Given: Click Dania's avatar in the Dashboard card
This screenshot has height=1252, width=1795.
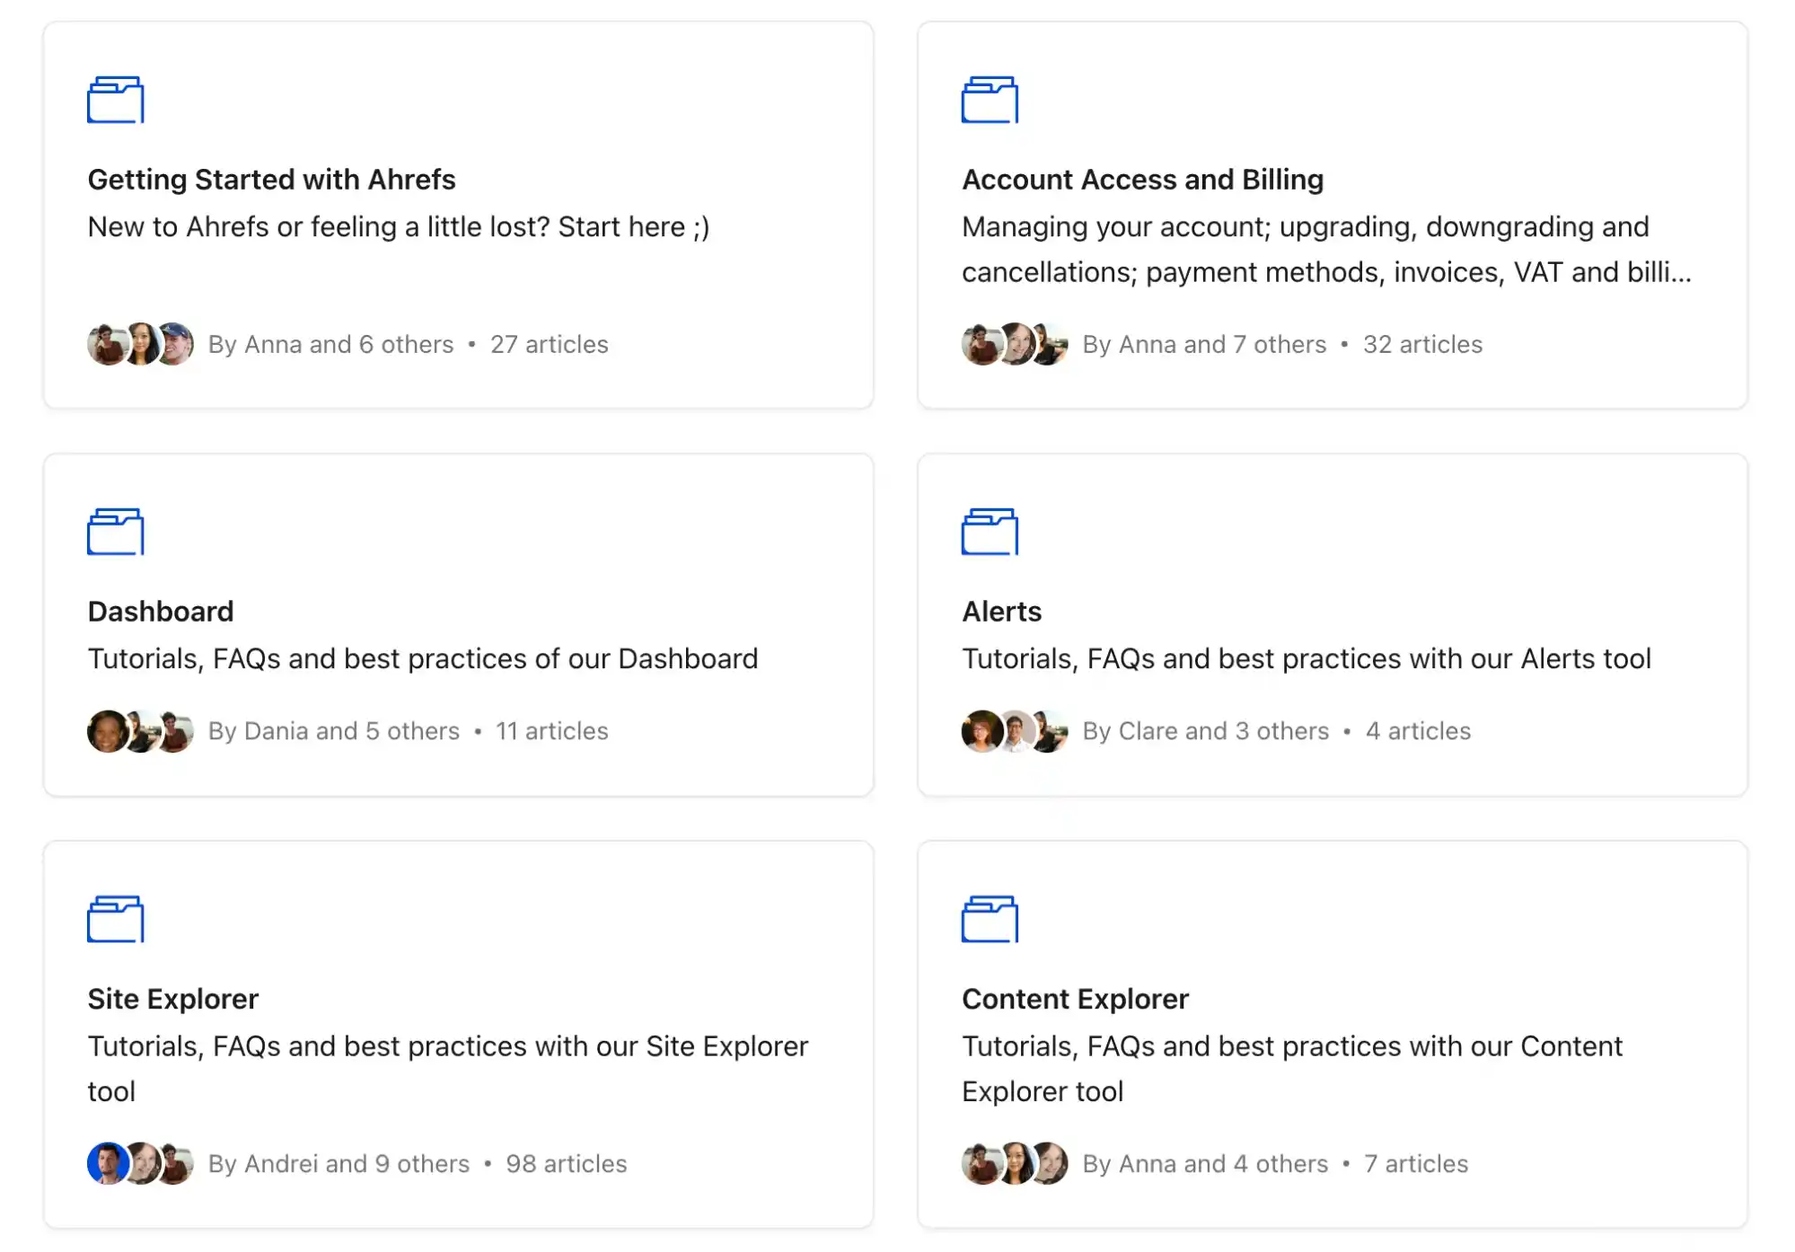Looking at the screenshot, I should (x=107, y=731).
